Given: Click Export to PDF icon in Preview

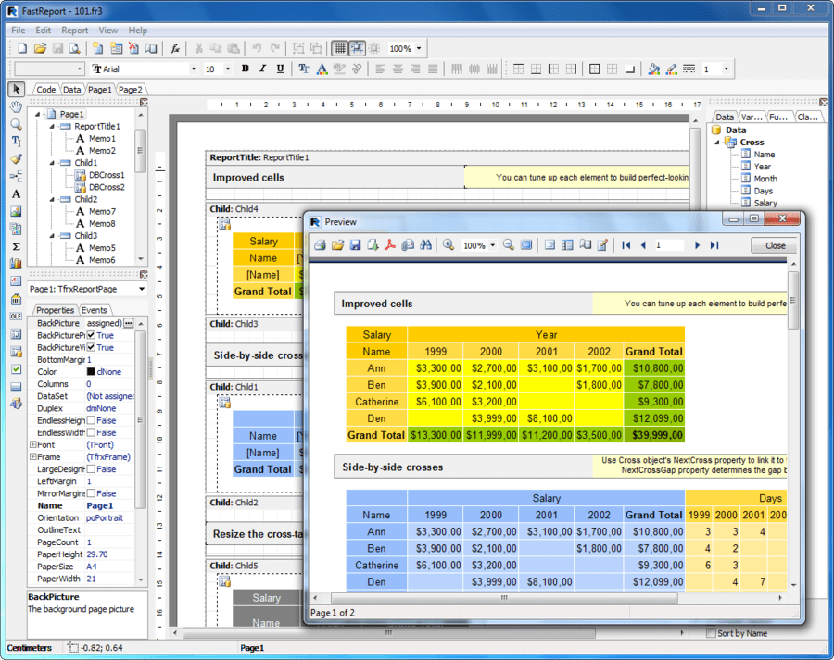Looking at the screenshot, I should 390,245.
